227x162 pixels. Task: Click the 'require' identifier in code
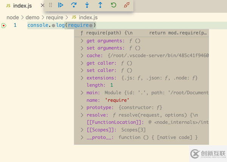coord(78,25)
